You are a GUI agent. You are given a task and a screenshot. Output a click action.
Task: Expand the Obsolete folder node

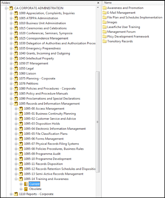point(21,189)
